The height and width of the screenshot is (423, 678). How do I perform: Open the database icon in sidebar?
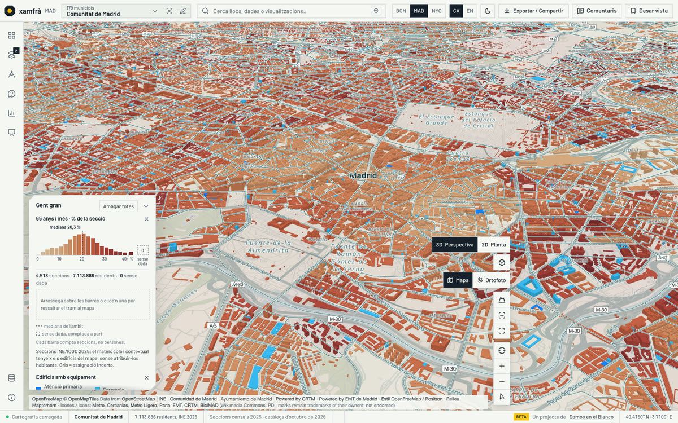coord(11,378)
